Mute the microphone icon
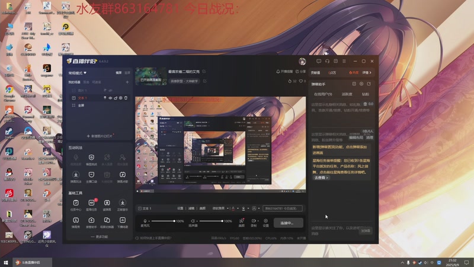This screenshot has height=267, width=474. click(x=145, y=221)
